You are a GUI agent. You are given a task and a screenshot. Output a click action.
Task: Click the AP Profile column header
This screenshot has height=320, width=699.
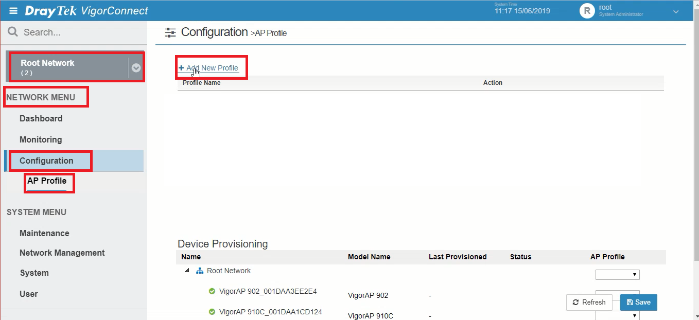coord(607,257)
